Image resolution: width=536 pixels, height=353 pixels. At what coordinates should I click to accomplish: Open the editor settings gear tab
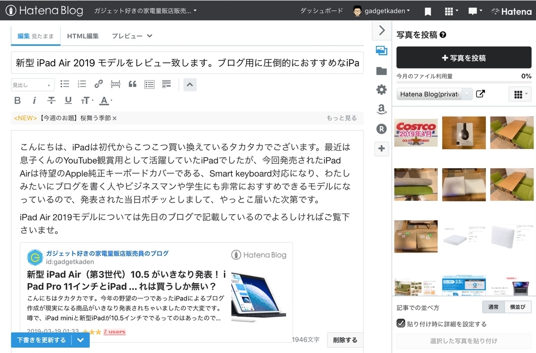click(x=381, y=90)
